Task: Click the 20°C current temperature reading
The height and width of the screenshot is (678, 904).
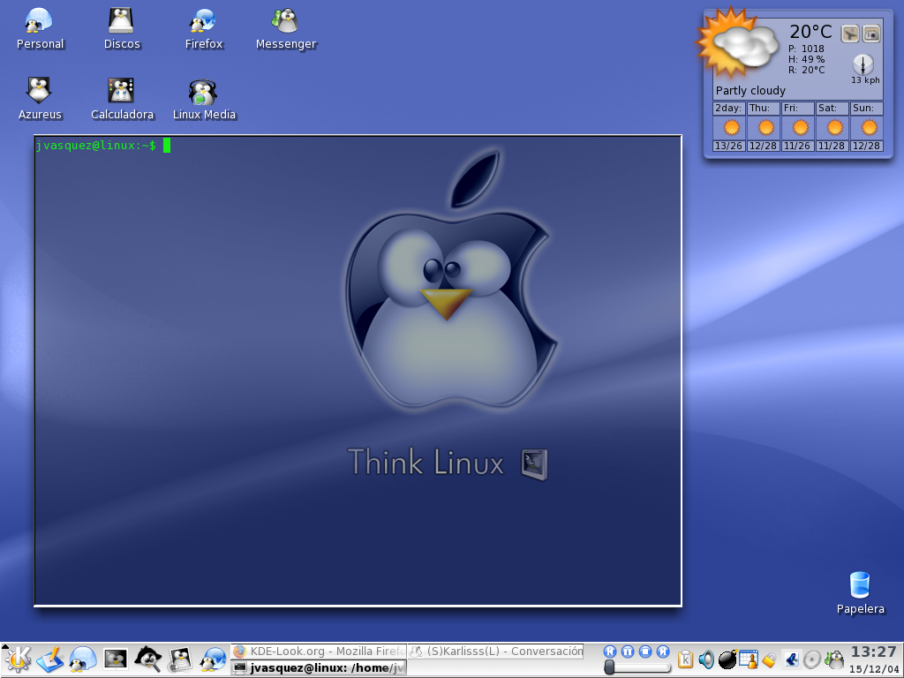Action: [x=810, y=32]
